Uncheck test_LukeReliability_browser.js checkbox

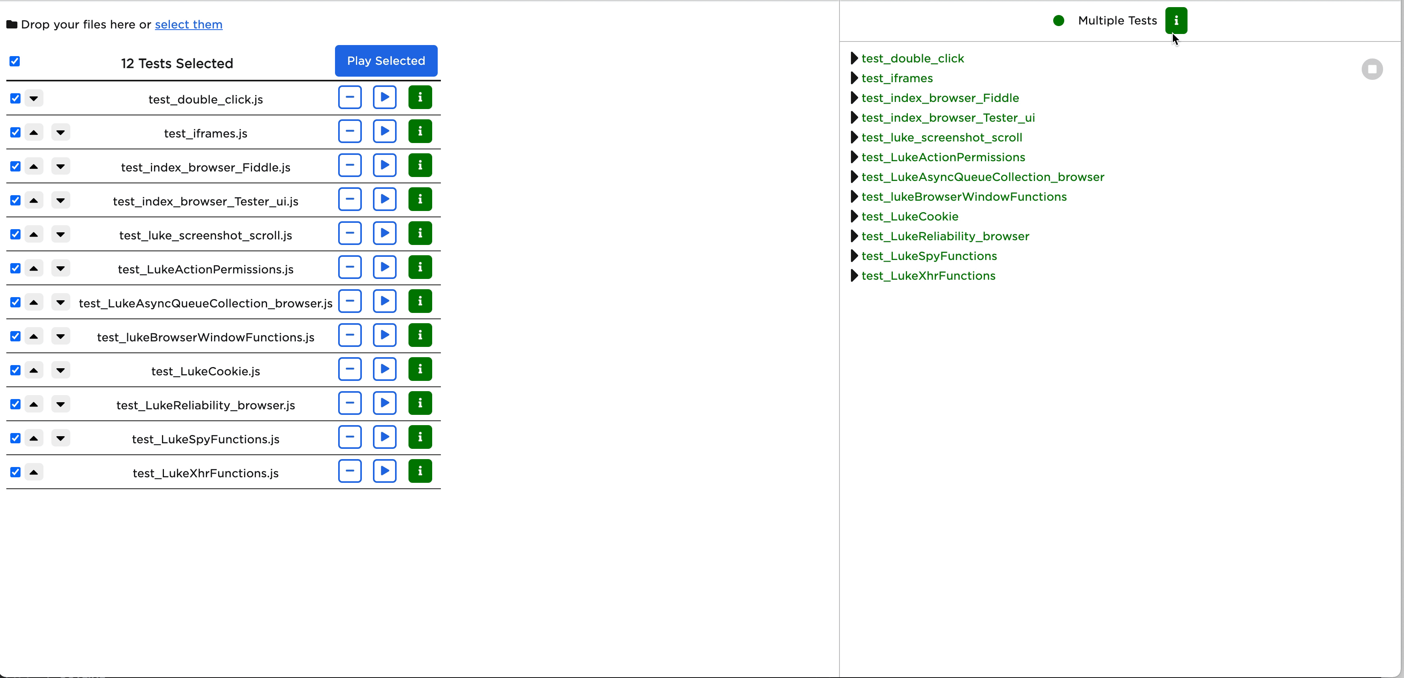15,405
